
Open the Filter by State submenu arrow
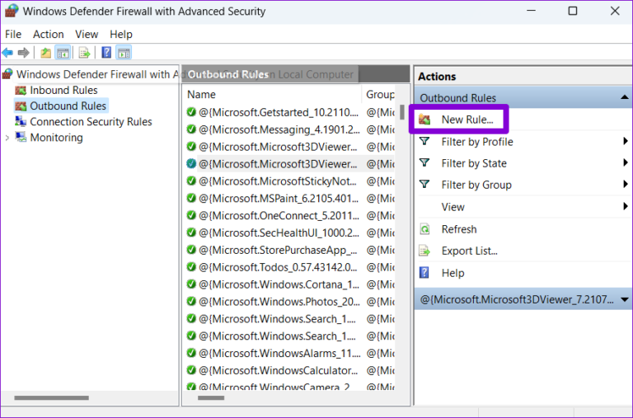tap(626, 162)
